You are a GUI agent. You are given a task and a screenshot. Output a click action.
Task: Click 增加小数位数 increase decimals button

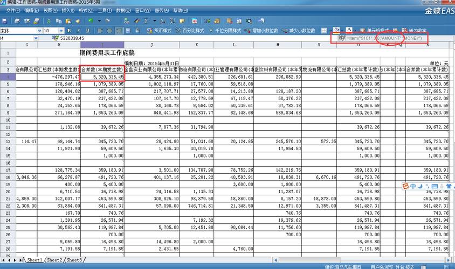pyautogui.click(x=262, y=31)
